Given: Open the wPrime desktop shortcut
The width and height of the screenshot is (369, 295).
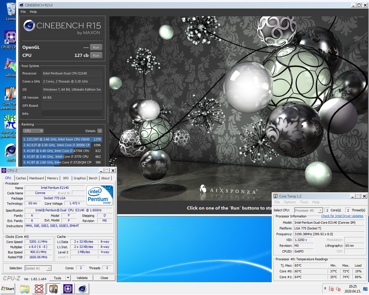Looking at the screenshot, I should pos(10,68).
